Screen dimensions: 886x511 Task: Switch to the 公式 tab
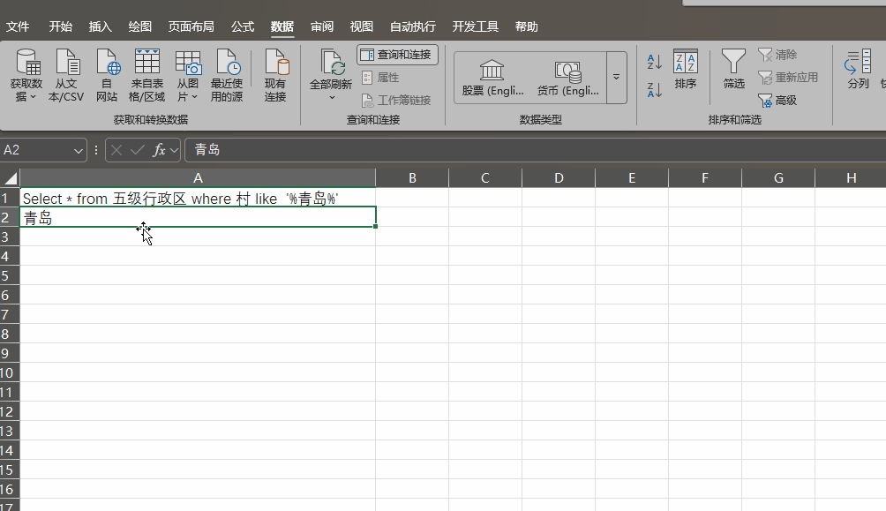243,26
